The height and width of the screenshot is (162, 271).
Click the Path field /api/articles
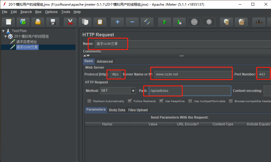click(190, 91)
